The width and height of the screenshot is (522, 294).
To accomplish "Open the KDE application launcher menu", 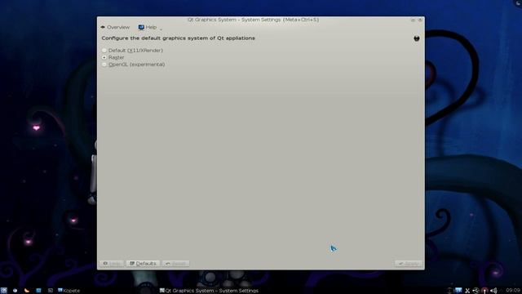I will pyautogui.click(x=3, y=291).
